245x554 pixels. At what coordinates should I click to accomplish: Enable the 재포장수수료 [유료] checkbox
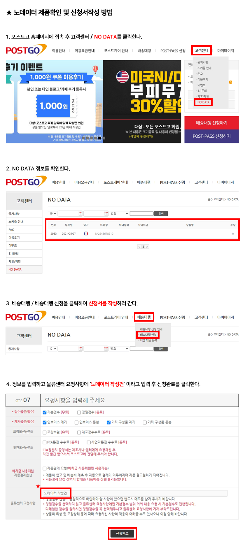click(x=79, y=432)
